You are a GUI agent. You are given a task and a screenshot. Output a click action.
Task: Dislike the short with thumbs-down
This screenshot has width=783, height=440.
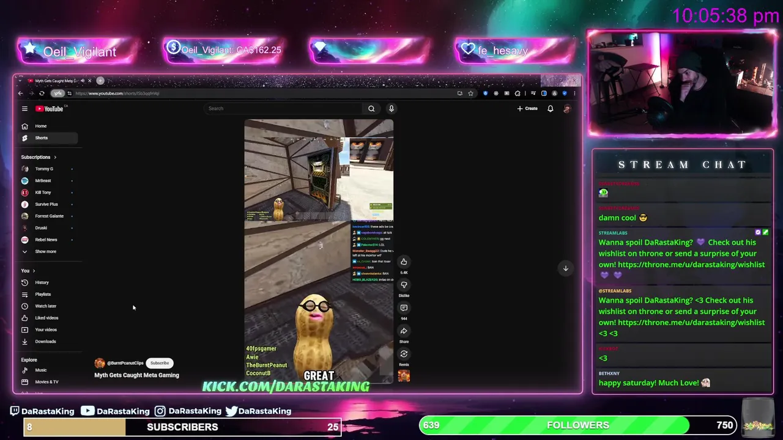point(404,285)
